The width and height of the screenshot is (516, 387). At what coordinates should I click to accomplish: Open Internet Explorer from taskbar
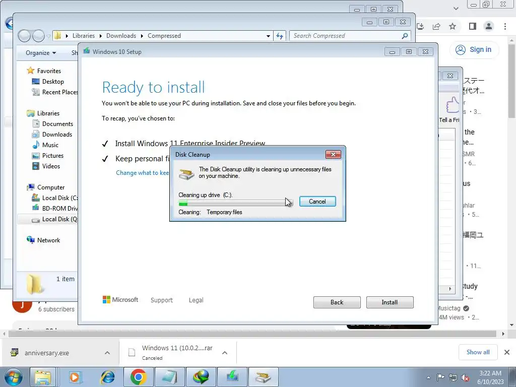(x=108, y=377)
